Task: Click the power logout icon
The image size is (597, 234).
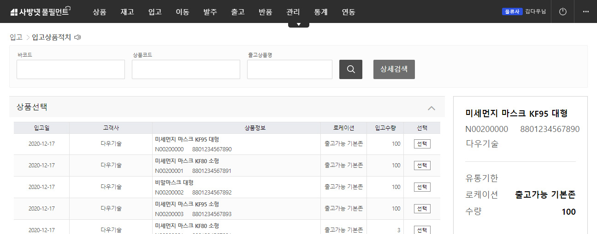Action: [562, 11]
